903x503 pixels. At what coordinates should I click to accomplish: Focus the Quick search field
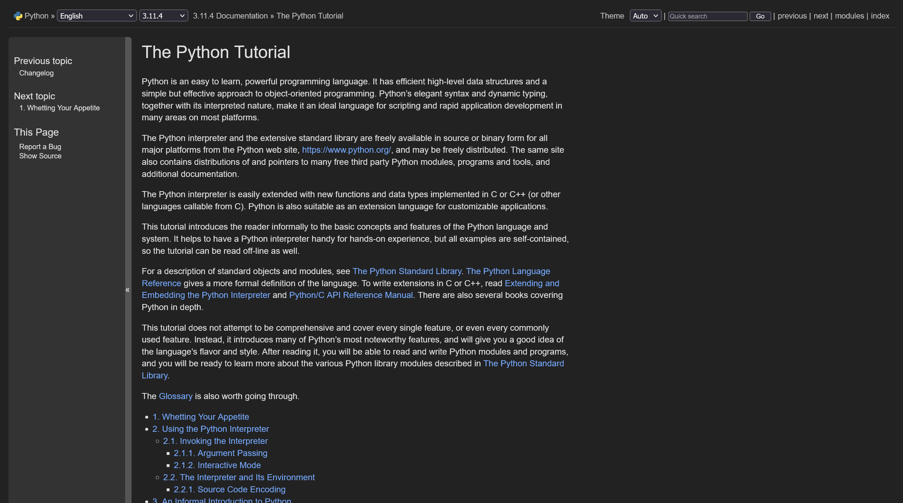pos(707,16)
